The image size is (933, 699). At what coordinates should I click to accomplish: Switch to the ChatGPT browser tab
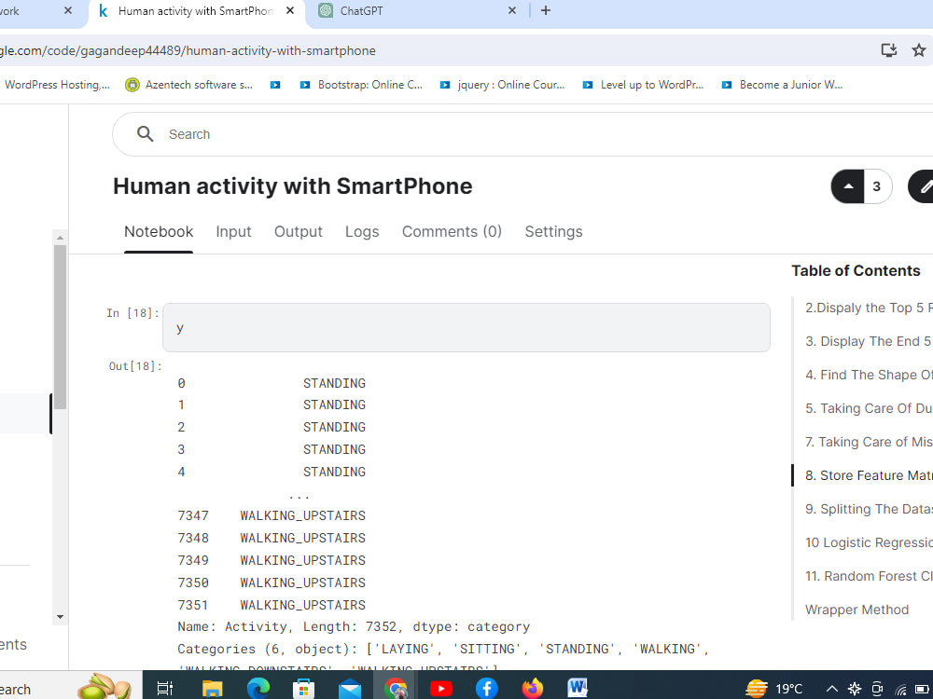[411, 10]
